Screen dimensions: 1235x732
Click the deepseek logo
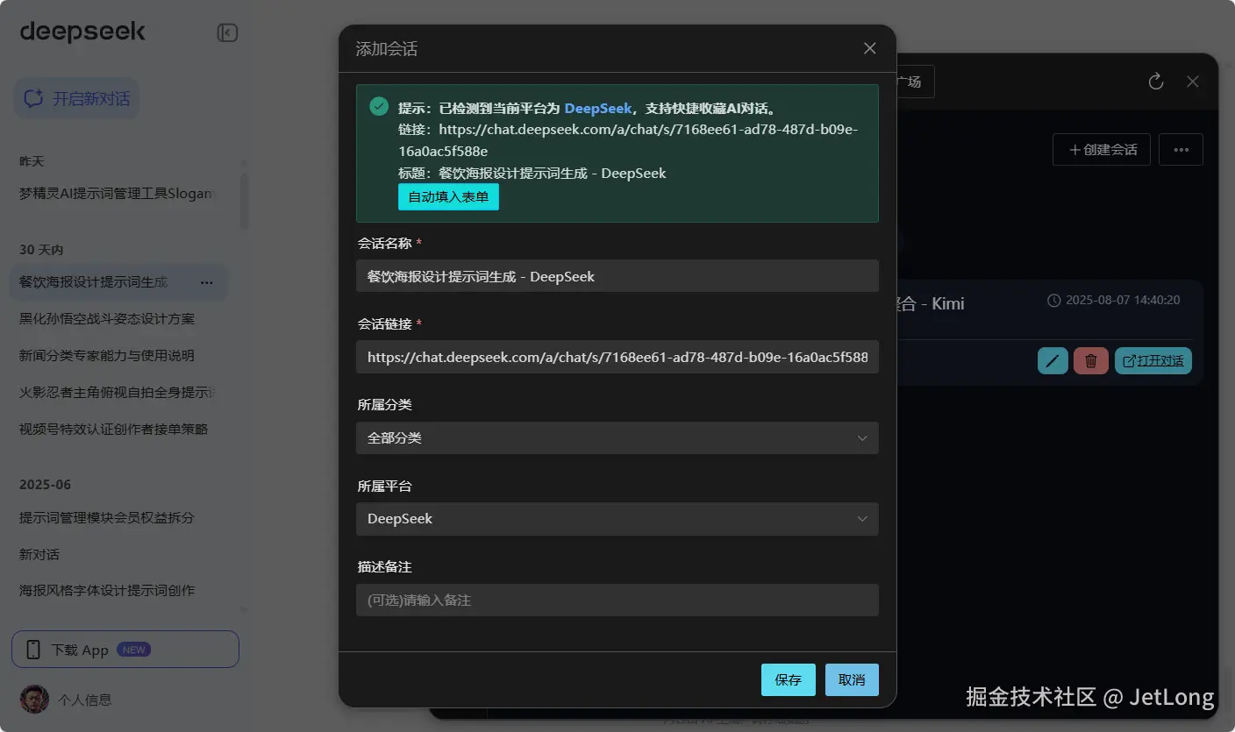[x=82, y=32]
